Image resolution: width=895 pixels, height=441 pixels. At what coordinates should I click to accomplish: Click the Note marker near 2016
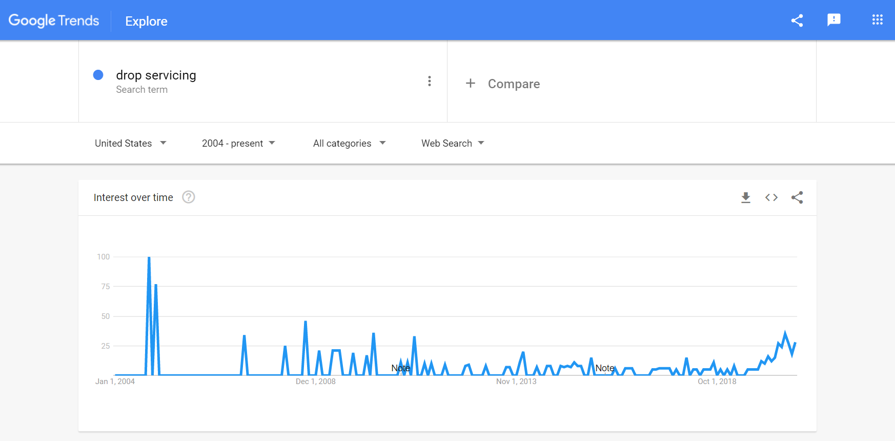pyautogui.click(x=605, y=368)
